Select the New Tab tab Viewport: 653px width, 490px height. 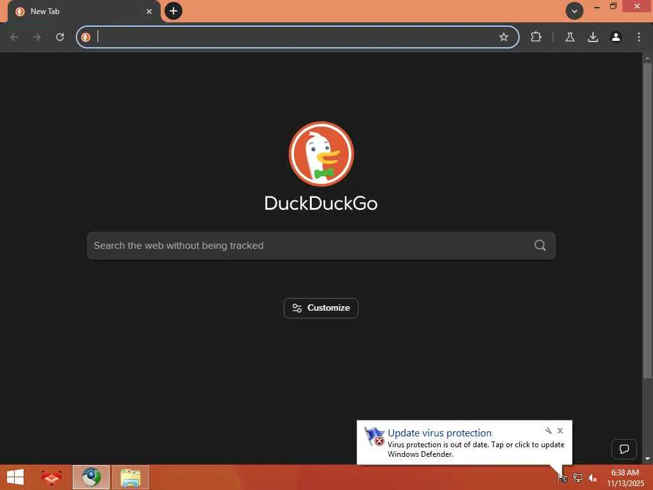pos(84,11)
